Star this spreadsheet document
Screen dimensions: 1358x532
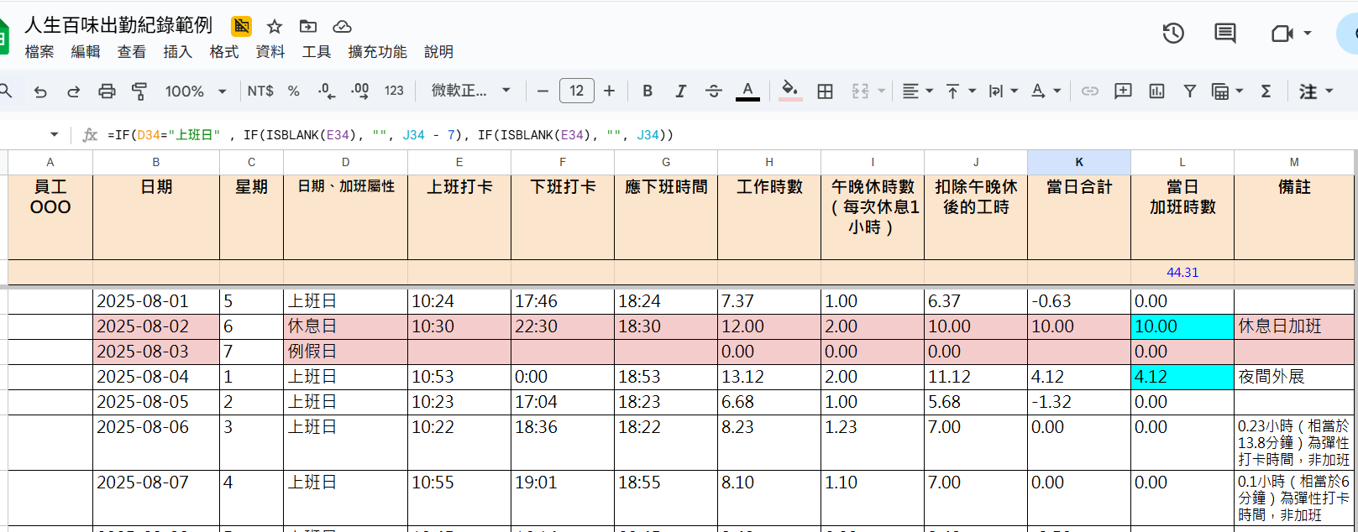point(275,26)
